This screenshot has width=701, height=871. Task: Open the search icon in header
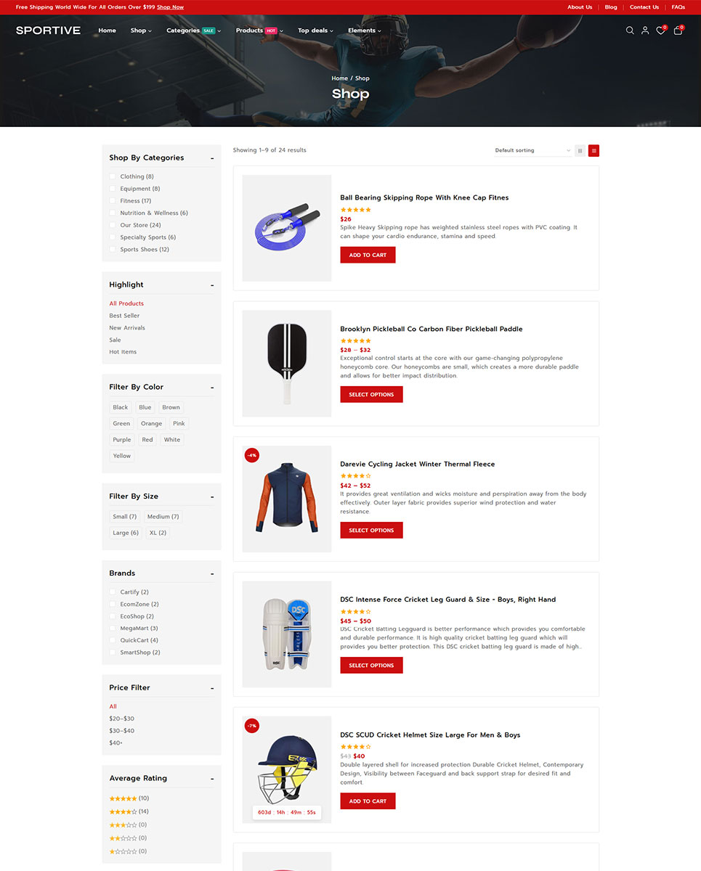pyautogui.click(x=630, y=30)
